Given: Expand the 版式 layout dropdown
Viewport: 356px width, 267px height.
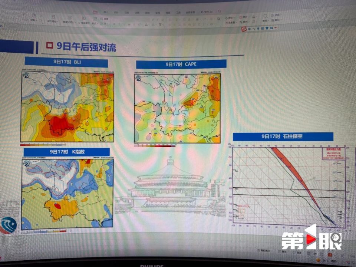Looking at the screenshot, I should point(95,23).
